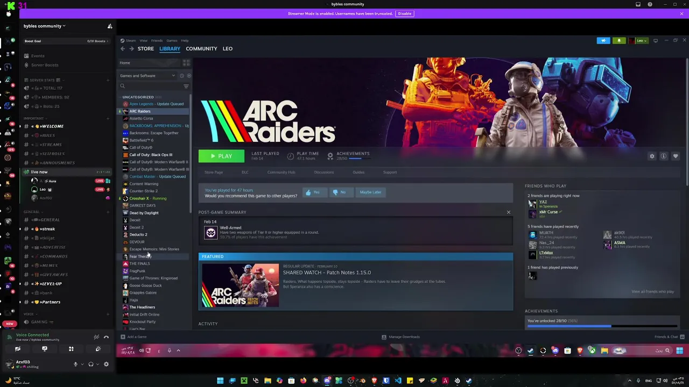Disable Streamer Mode in Discord banner

[x=404, y=13]
